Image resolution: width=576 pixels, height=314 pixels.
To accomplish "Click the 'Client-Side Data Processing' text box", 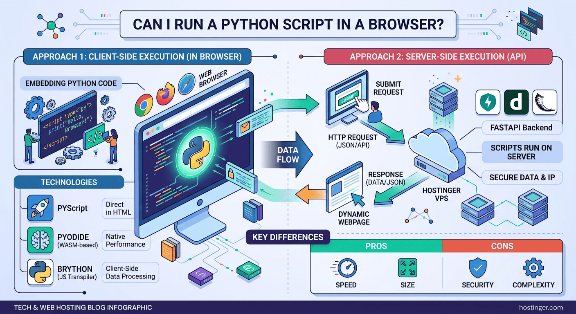I will coord(130,272).
